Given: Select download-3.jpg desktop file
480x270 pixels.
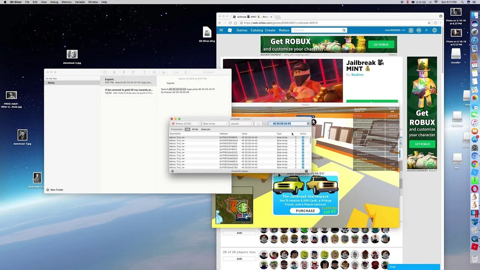Looking at the screenshot, I should click(x=72, y=57).
